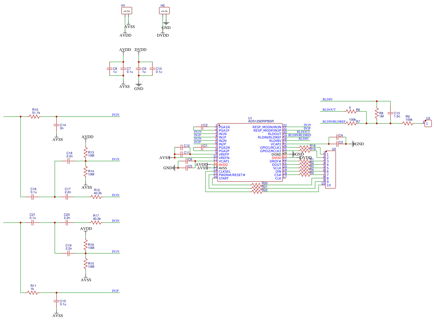Select the IN2P net label beside R11

coord(115,291)
